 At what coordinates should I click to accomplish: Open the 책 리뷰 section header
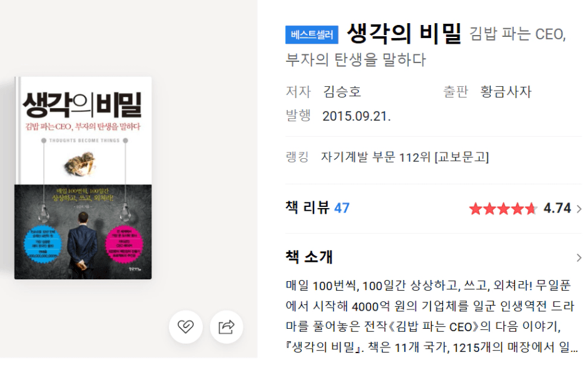(307, 207)
